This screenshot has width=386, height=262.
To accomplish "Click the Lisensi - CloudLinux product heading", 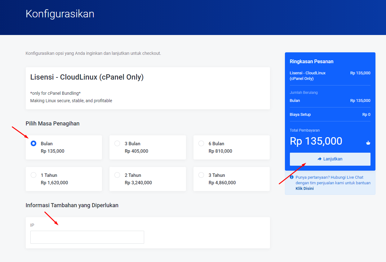I will pos(87,77).
